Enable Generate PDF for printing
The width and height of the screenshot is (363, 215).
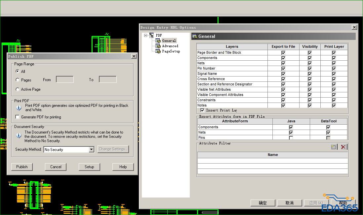(18, 117)
